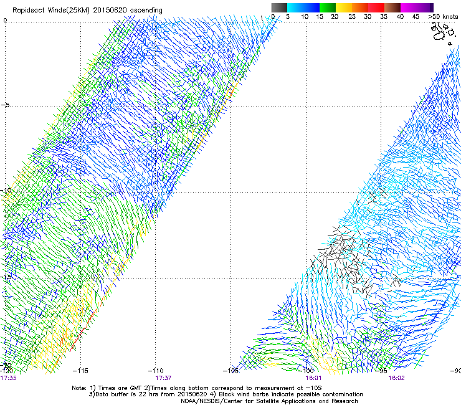Click the '10' label under the color bar

click(x=305, y=17)
